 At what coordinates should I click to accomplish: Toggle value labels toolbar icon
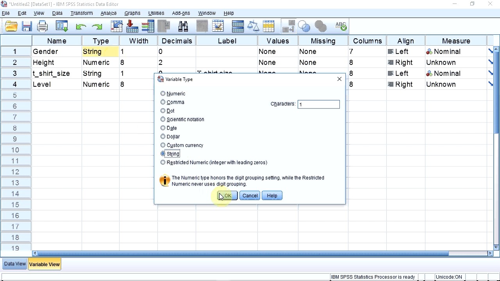(289, 27)
